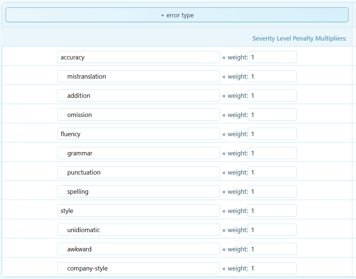Click the weight field beside spelling
356x279 pixels.
point(272,192)
